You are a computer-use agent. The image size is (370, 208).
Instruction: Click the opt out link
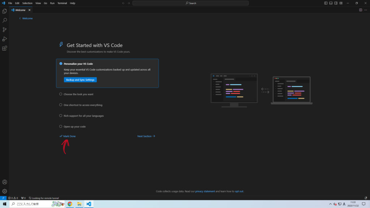[x=239, y=191]
